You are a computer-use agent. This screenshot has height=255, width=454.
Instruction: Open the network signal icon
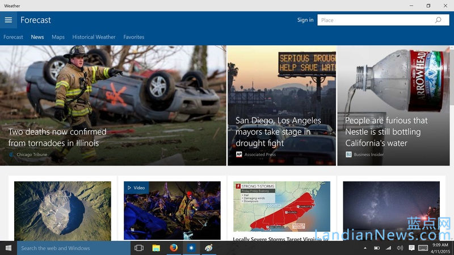click(x=388, y=248)
